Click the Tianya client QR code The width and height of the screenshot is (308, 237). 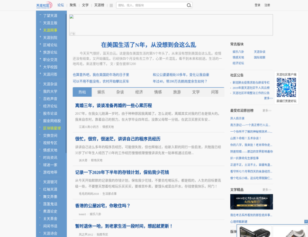coord(286,87)
